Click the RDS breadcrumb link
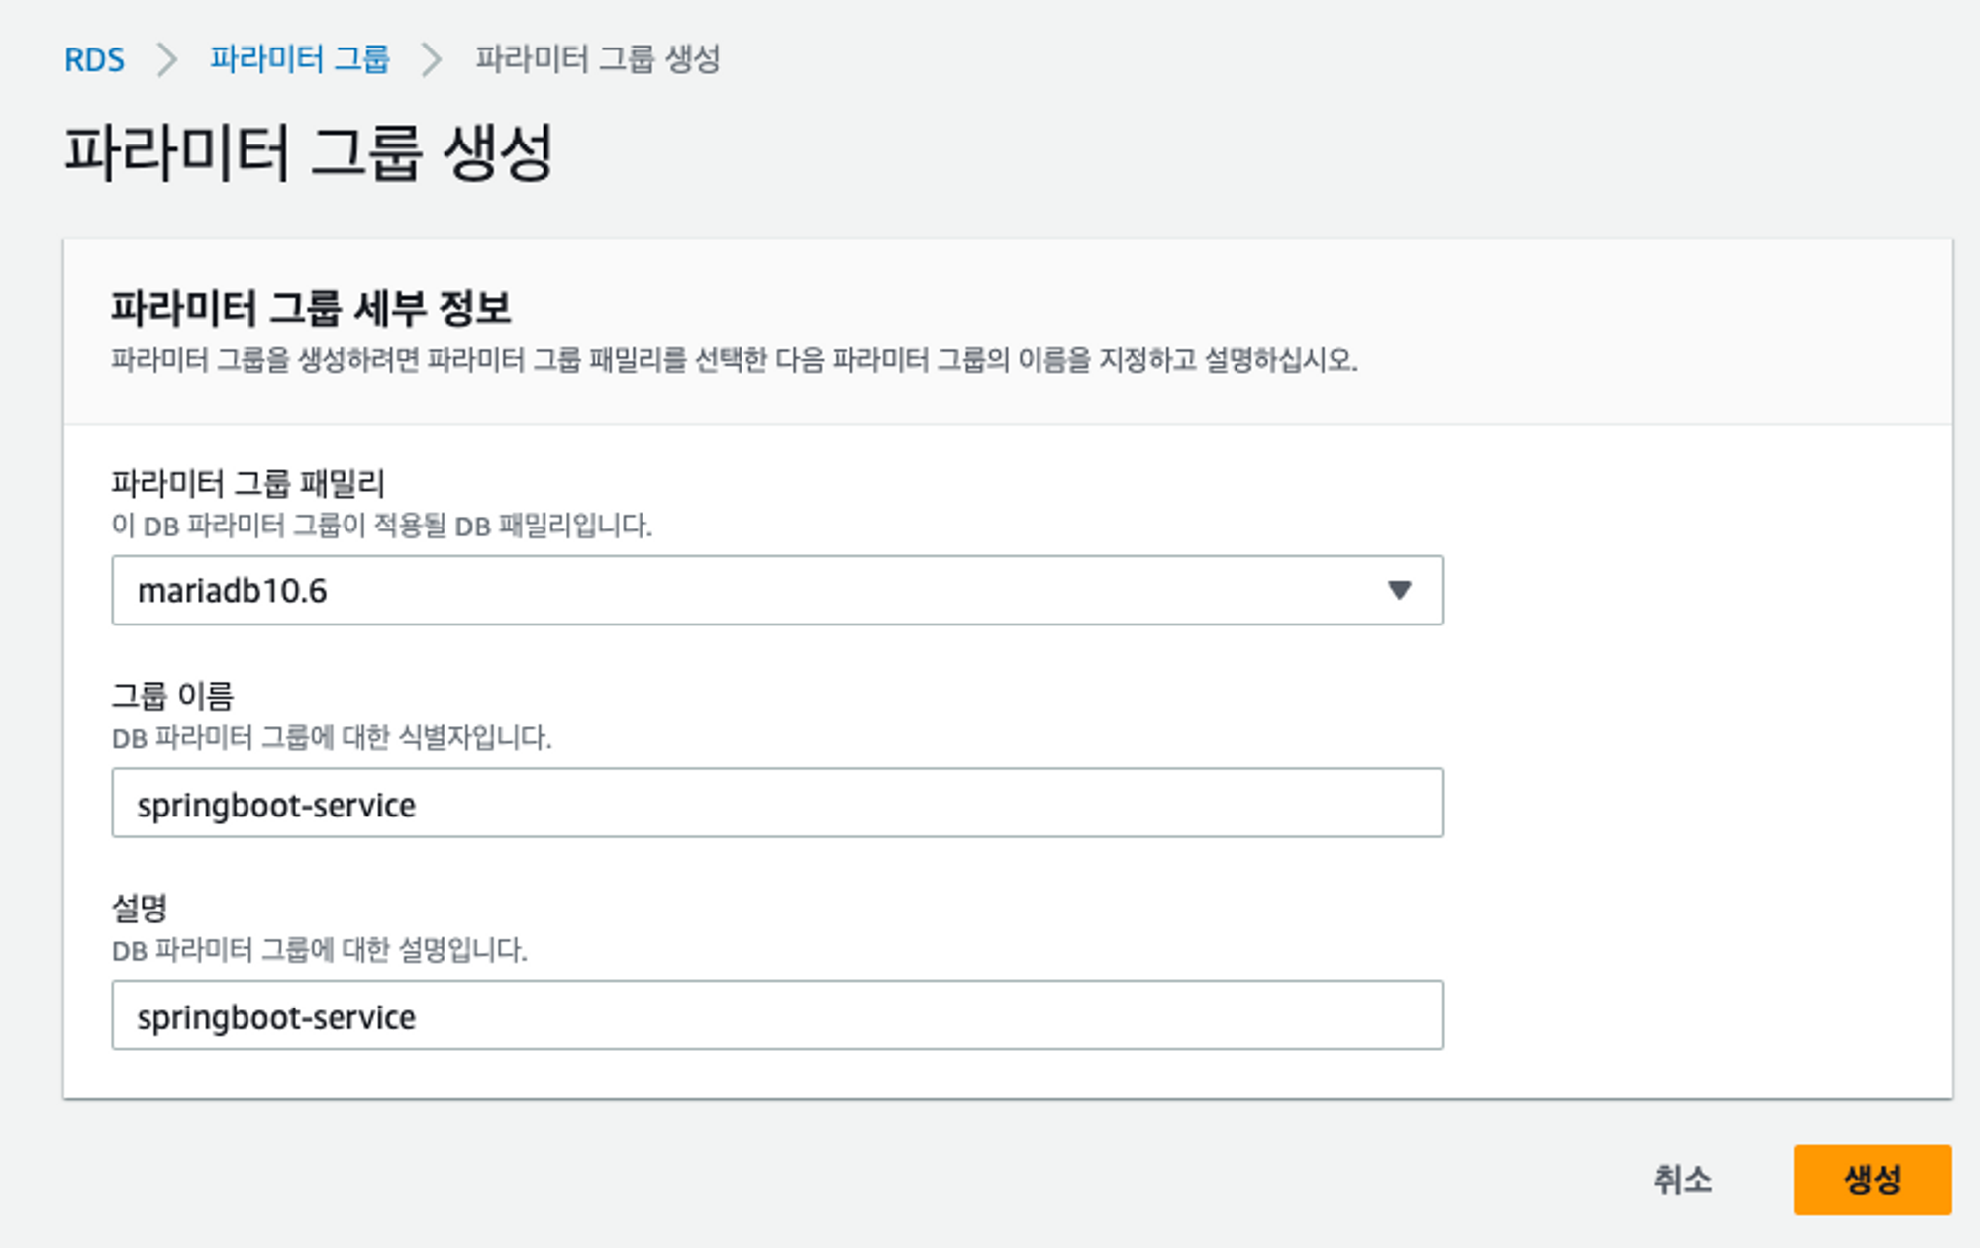 click(x=94, y=59)
